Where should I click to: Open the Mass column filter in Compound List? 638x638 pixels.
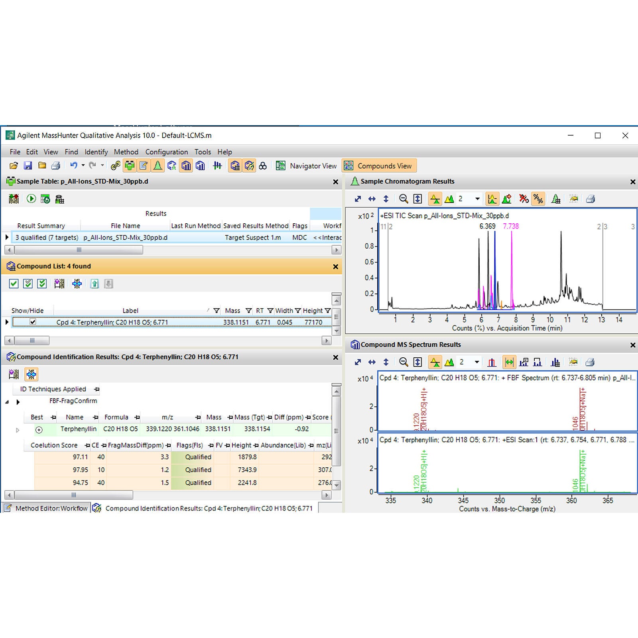[248, 311]
